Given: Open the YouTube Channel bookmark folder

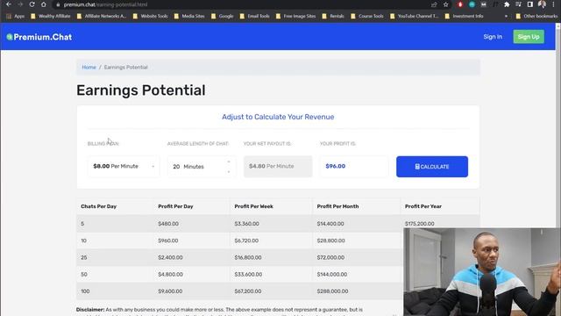Looking at the screenshot, I should click(x=415, y=16).
